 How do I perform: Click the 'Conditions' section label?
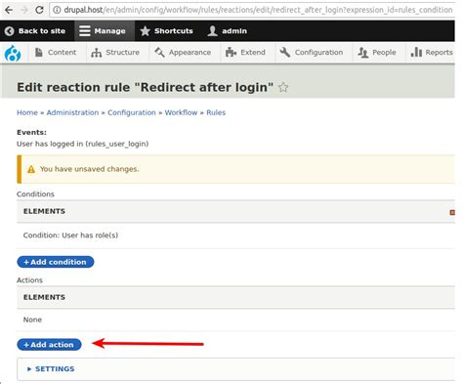pos(35,194)
